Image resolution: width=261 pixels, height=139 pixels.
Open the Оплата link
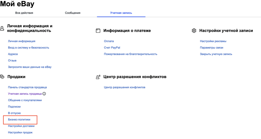pos(109,41)
